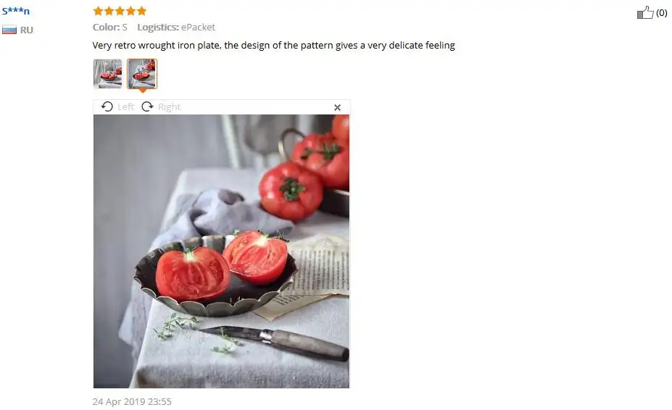Click the 'Right' rotate label
The image size is (672, 410).
[170, 106]
